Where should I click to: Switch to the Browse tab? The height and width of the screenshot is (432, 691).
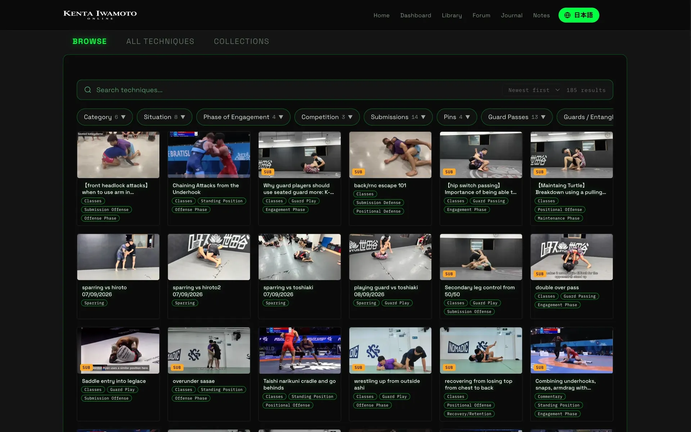point(90,41)
